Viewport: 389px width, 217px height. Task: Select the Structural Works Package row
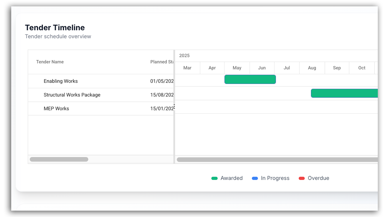(x=72, y=95)
